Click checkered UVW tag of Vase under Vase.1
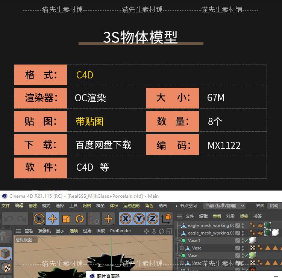282x278 pixels. [x=253, y=248]
